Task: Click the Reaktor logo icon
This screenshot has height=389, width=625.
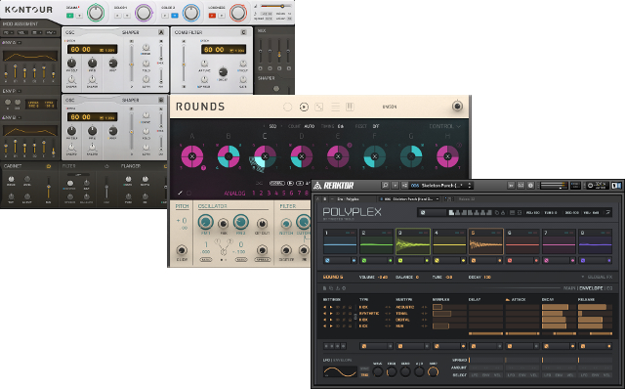Action: [317, 186]
